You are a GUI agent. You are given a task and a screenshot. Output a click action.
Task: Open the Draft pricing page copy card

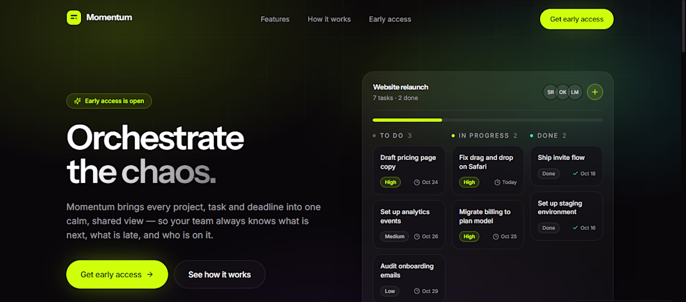click(409, 171)
